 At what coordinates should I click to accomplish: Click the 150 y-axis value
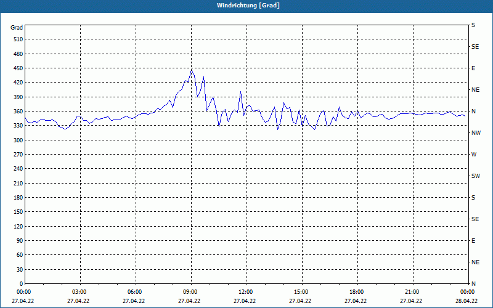point(18,212)
